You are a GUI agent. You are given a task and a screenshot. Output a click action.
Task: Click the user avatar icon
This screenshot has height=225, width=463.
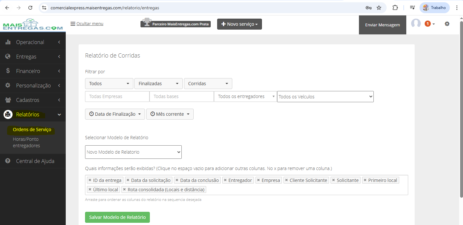coord(416,23)
